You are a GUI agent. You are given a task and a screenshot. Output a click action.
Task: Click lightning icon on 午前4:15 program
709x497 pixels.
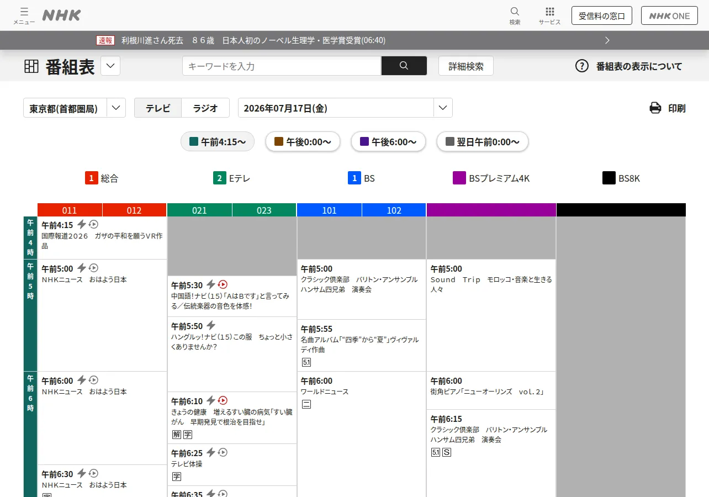click(x=82, y=224)
